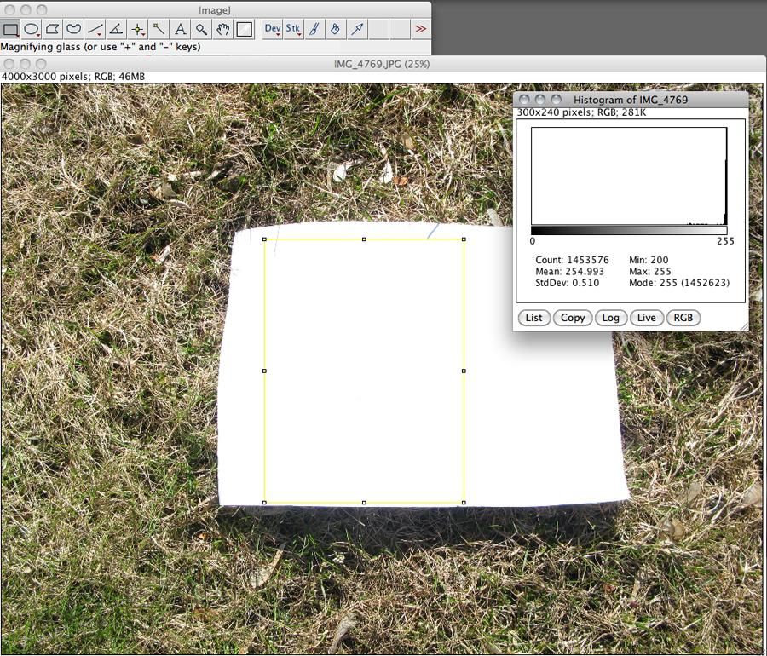The height and width of the screenshot is (656, 767).
Task: Open the More Tools >> menu
Action: pyautogui.click(x=420, y=29)
